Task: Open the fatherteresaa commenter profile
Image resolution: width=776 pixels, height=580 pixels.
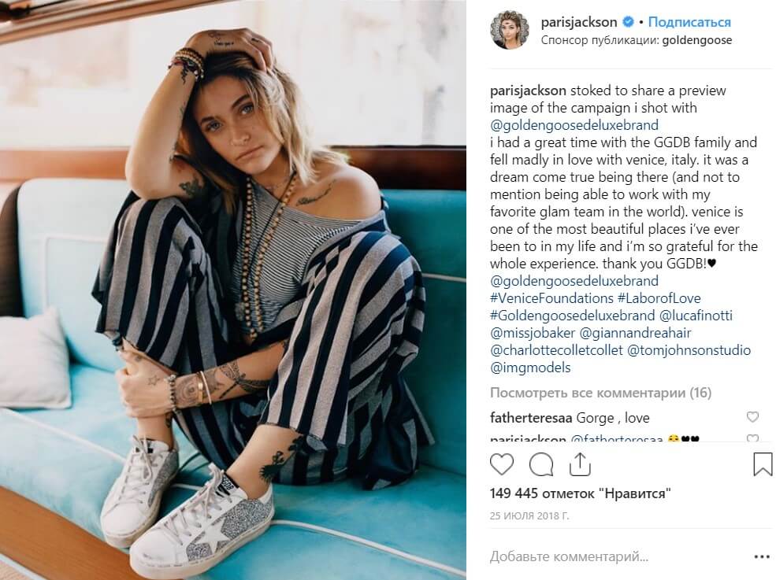Action: tap(531, 418)
